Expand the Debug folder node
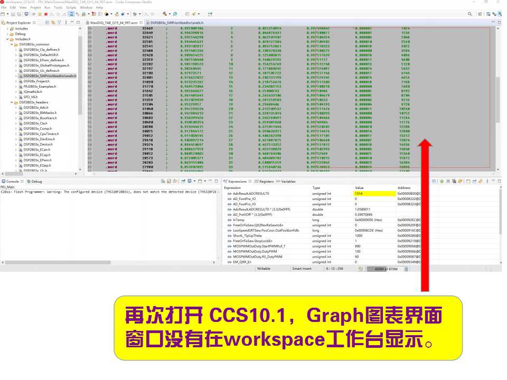507x380 pixels. coord(7,34)
